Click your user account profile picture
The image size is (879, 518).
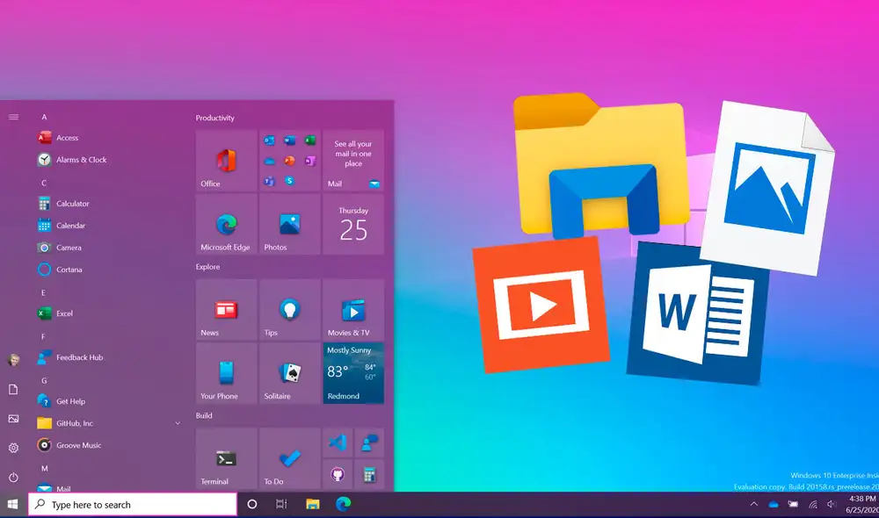click(x=12, y=358)
